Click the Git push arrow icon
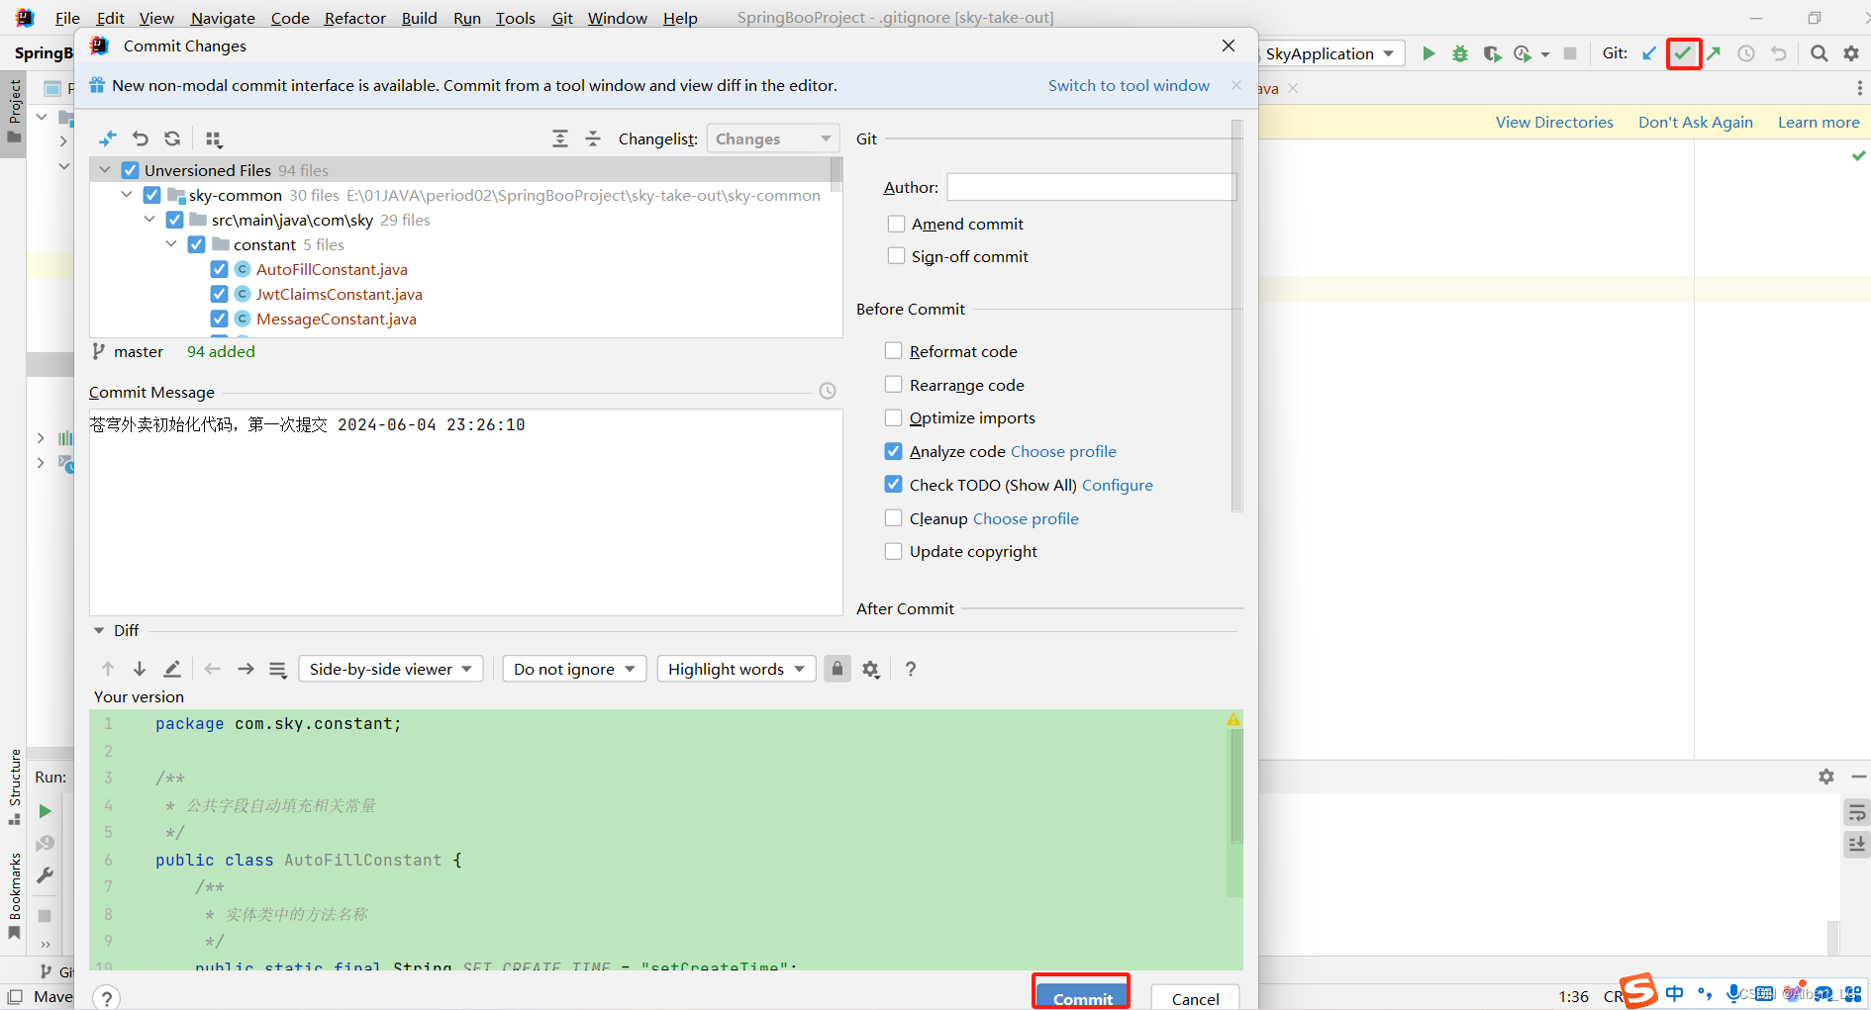The image size is (1871, 1010). 1714,53
